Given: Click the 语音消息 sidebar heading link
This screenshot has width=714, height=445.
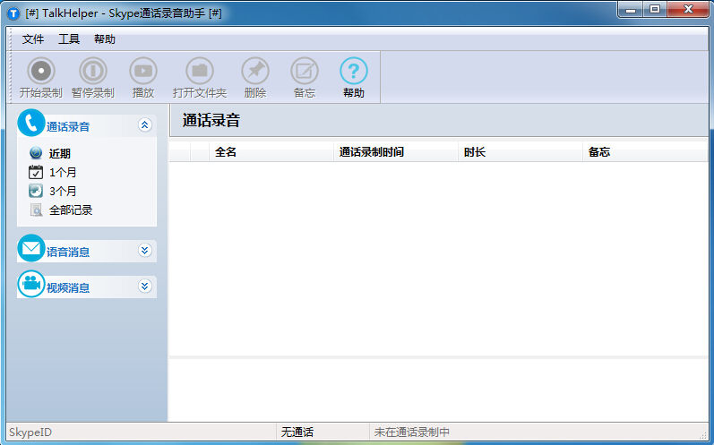Looking at the screenshot, I should (x=68, y=252).
